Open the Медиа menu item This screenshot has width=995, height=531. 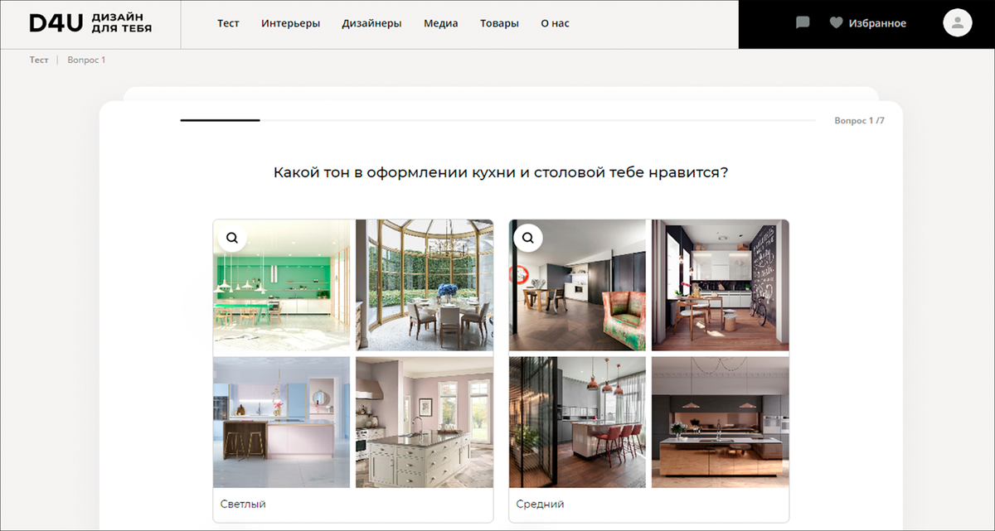coord(440,23)
